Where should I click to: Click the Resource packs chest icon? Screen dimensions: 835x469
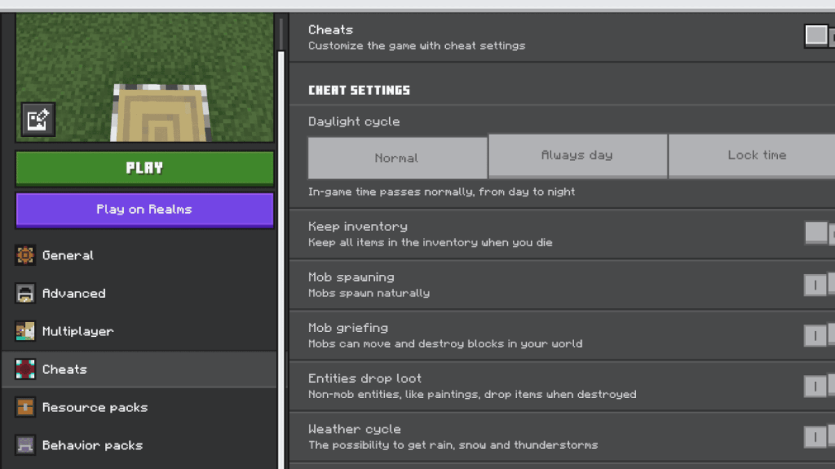[25, 407]
